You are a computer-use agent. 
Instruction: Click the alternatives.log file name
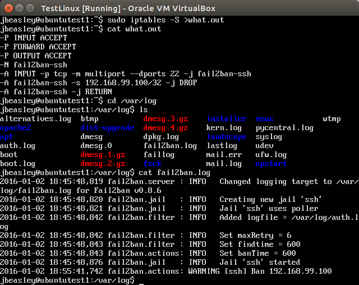(x=36, y=118)
